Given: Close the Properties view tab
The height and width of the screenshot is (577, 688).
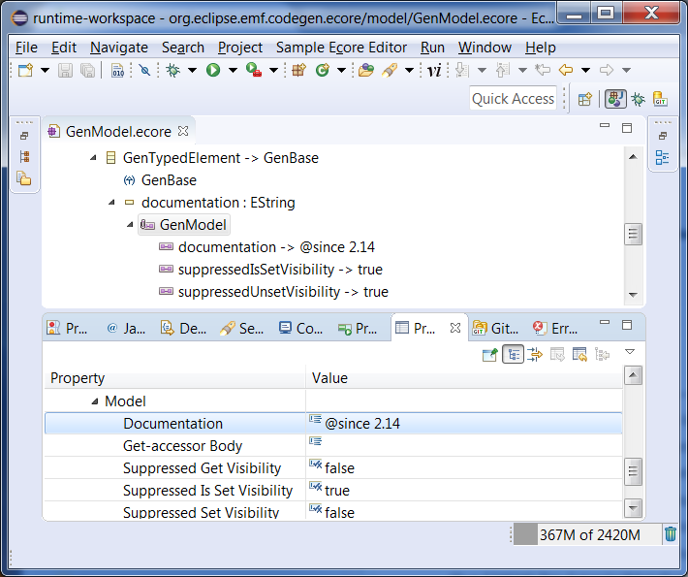Looking at the screenshot, I should pyautogui.click(x=455, y=328).
